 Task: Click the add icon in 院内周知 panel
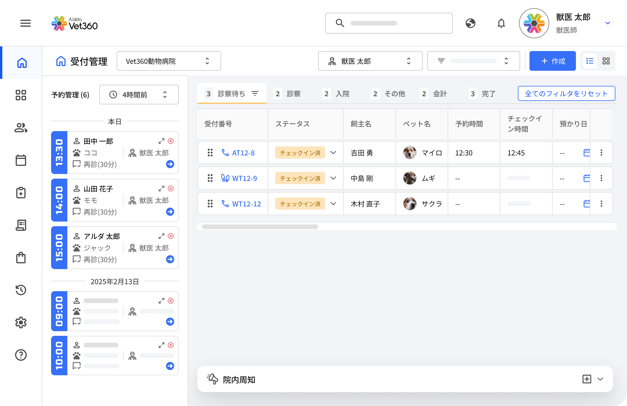(587, 379)
